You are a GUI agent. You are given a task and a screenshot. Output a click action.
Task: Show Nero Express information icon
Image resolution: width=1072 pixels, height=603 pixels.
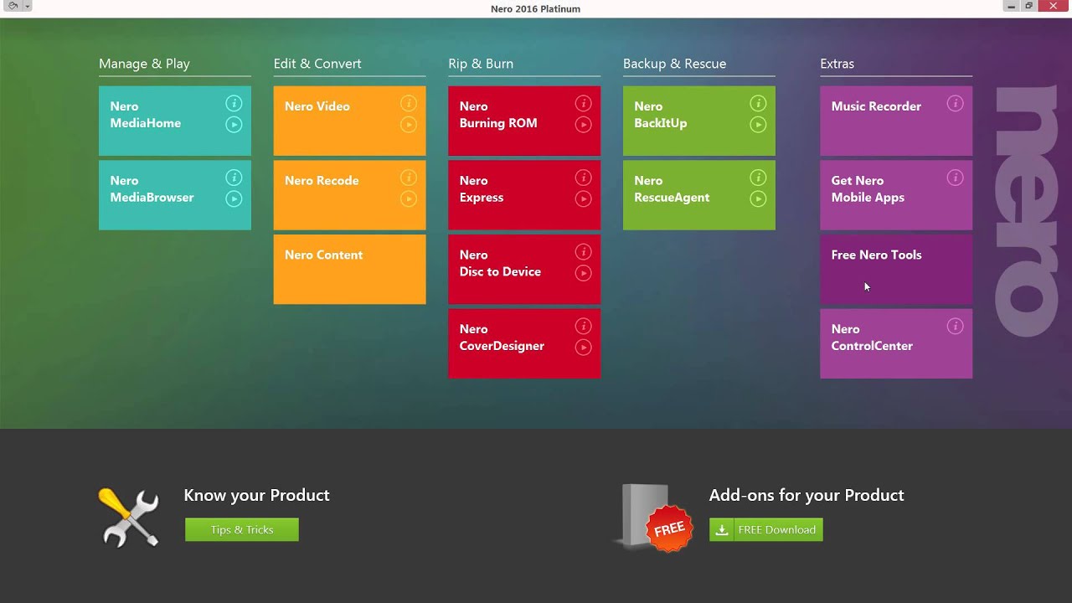pyautogui.click(x=583, y=178)
